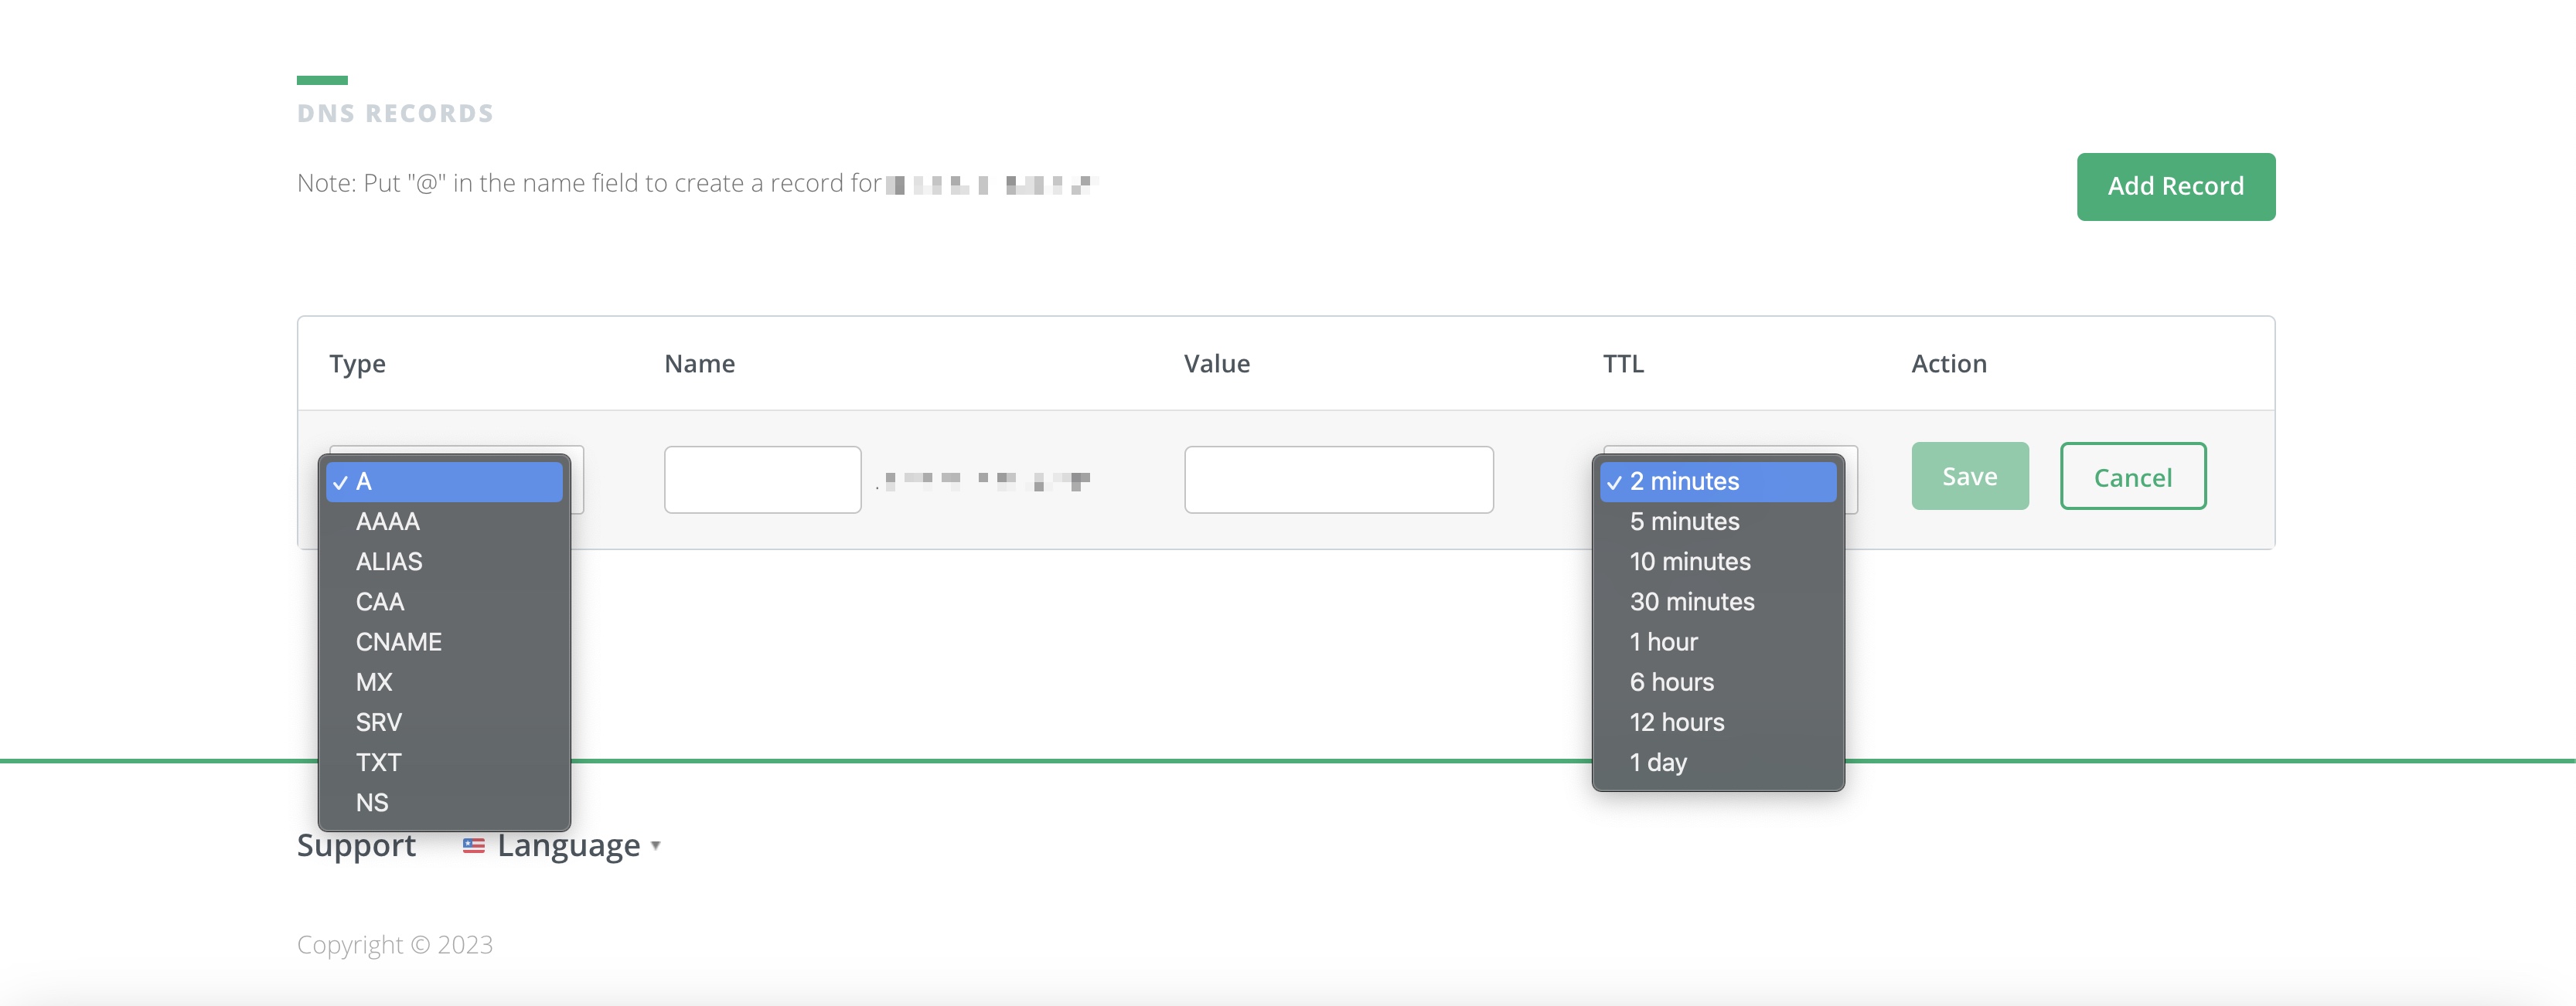Select MX record type
This screenshot has height=1006, width=2576.
[444, 682]
